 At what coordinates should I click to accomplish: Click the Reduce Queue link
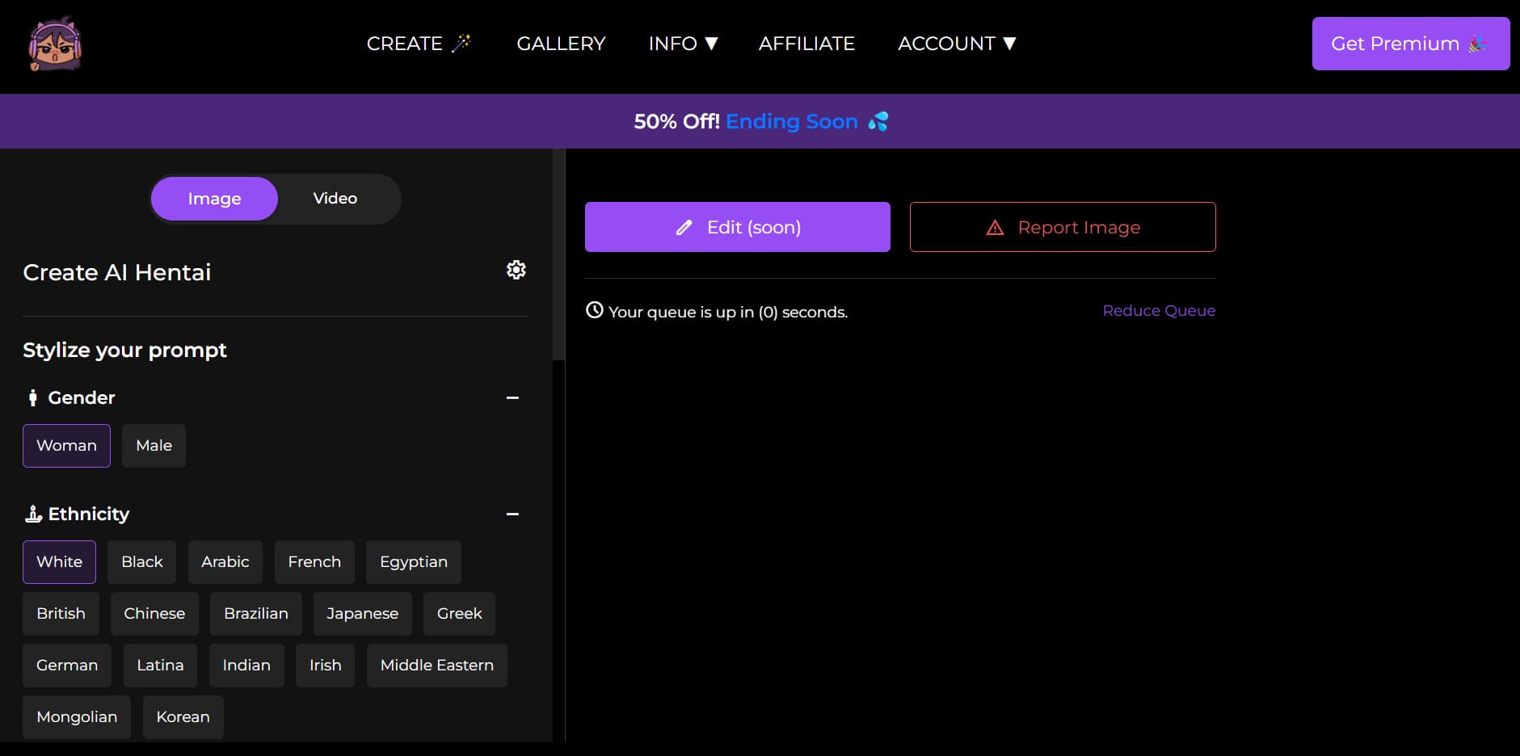(x=1159, y=310)
